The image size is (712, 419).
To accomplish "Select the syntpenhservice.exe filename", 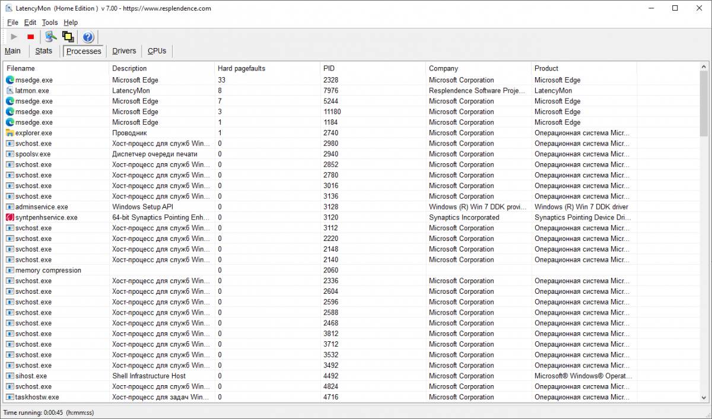I will click(x=46, y=217).
